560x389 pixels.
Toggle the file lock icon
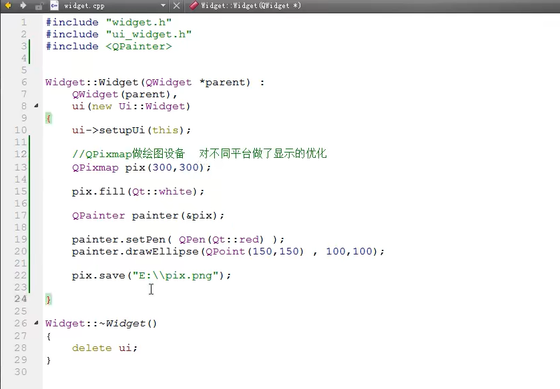[x=39, y=6]
